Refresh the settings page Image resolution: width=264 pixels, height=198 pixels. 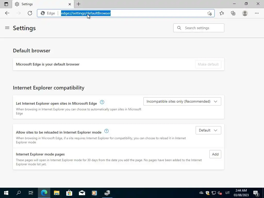30,13
